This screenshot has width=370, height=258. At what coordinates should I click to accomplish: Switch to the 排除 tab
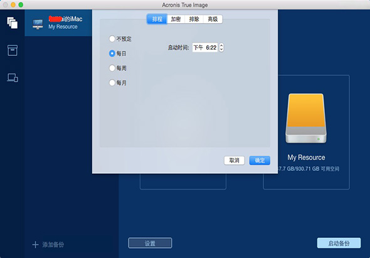[x=194, y=19]
